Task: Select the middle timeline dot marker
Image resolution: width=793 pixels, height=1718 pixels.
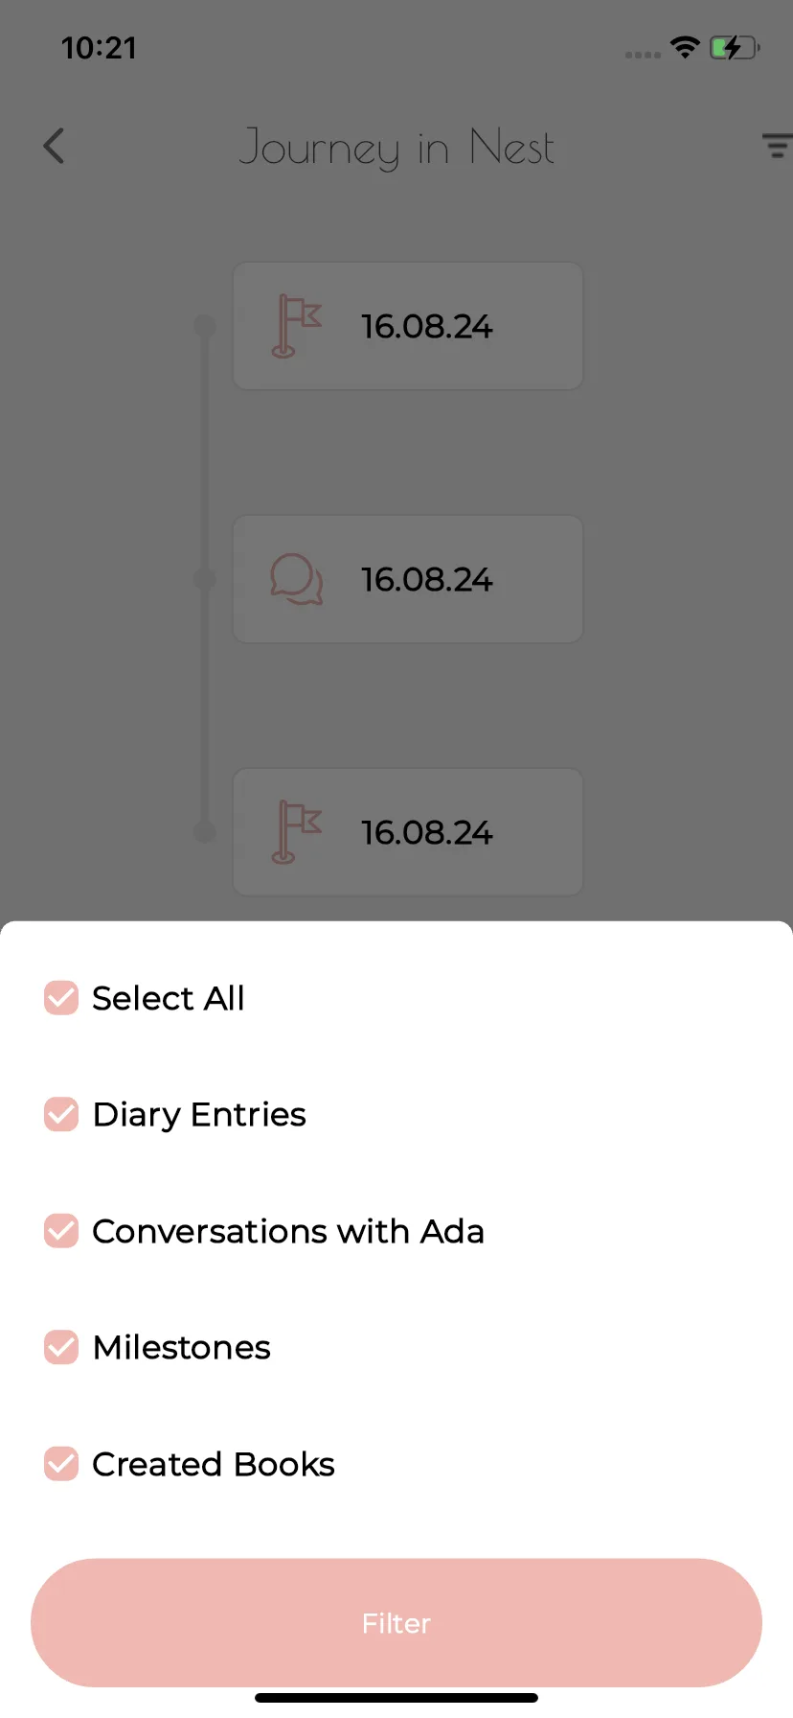Action: click(205, 579)
